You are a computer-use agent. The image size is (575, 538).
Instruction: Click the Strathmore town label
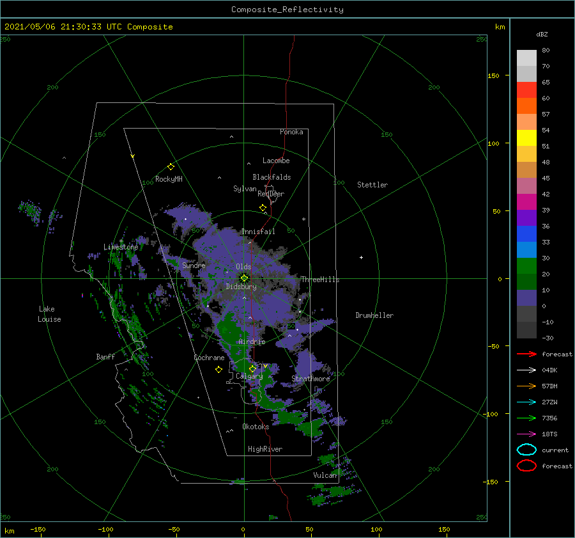point(310,379)
